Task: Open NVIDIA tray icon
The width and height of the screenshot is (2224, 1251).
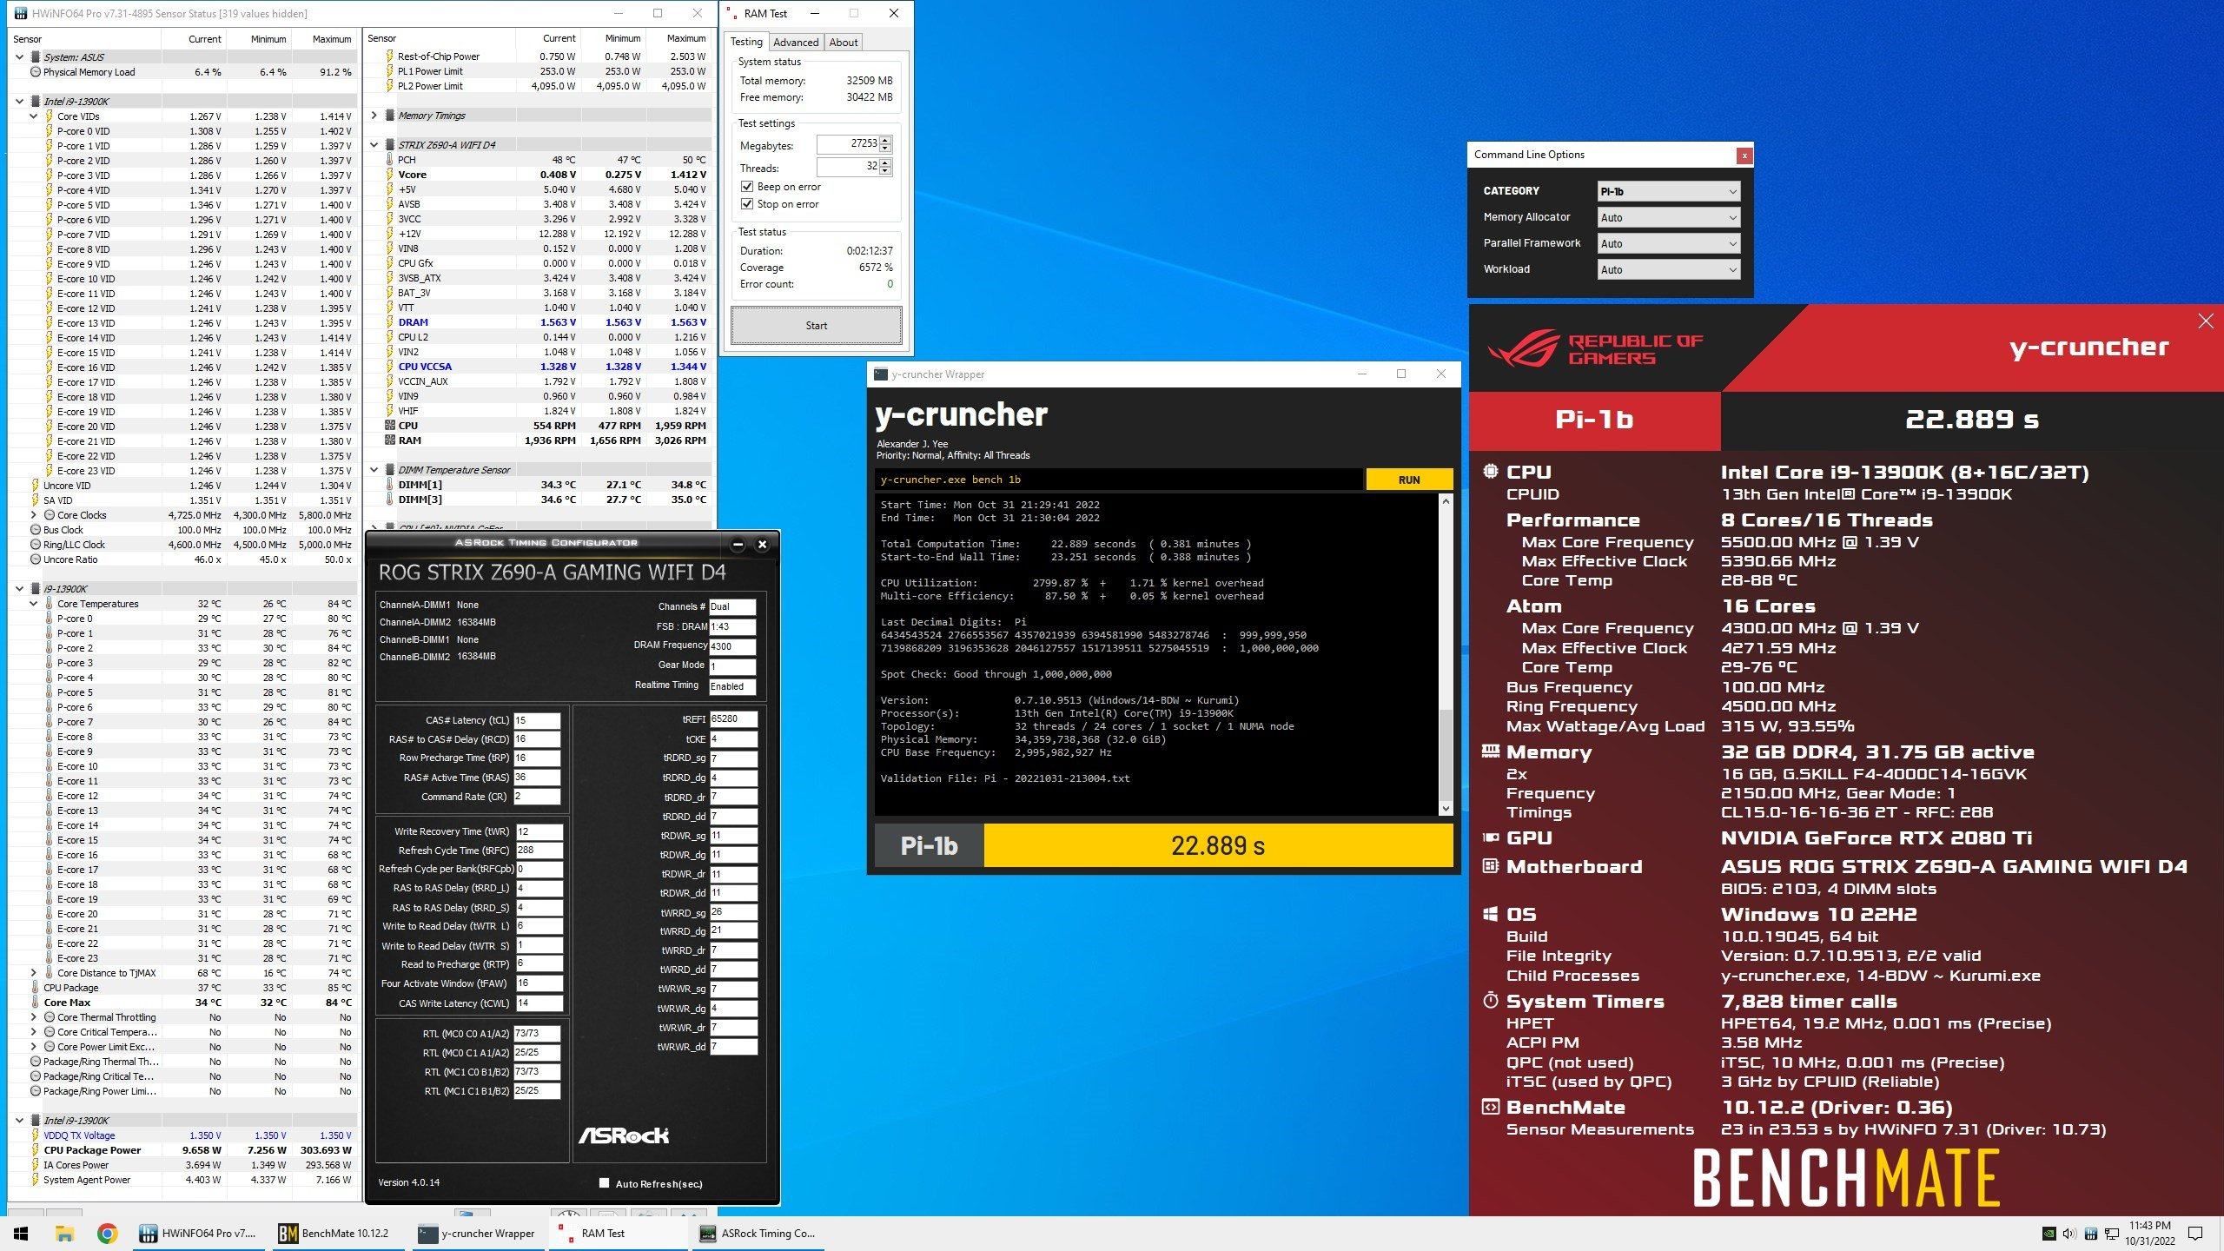Action: 2049,1233
